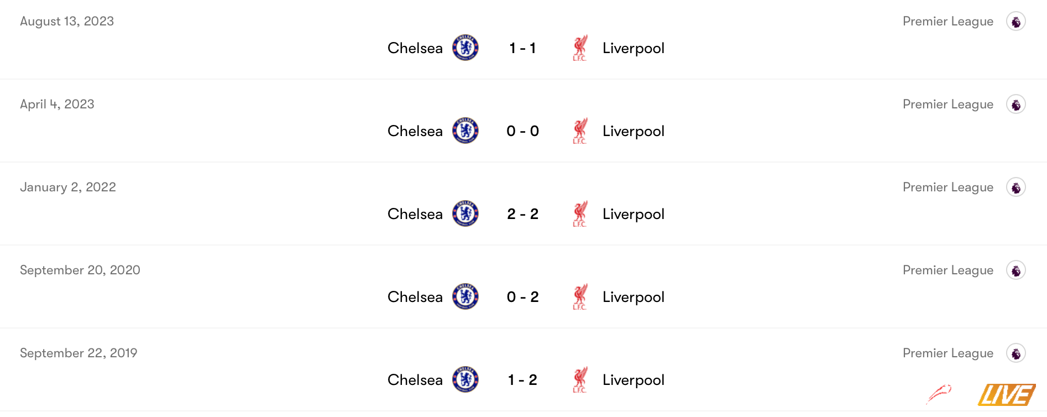Click the red bird logo beside LIVE
The width and height of the screenshot is (1047, 417).
(x=939, y=394)
